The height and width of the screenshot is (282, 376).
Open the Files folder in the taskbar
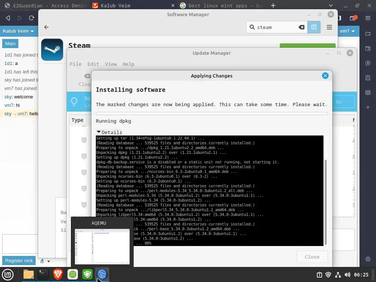29,274
